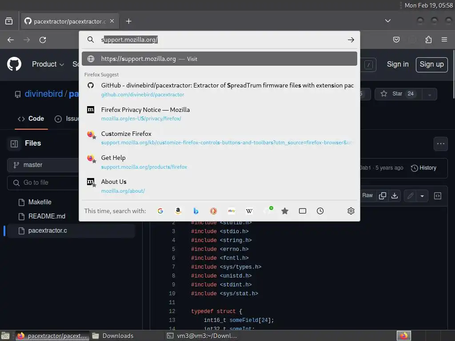Open About Us suggestion

pyautogui.click(x=220, y=186)
